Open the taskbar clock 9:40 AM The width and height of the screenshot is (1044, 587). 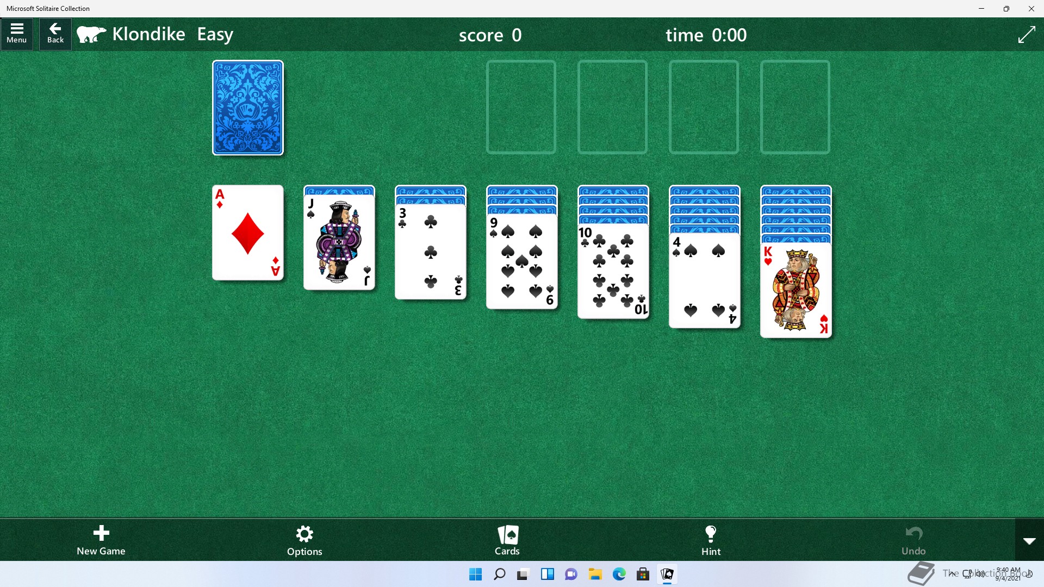(1008, 574)
